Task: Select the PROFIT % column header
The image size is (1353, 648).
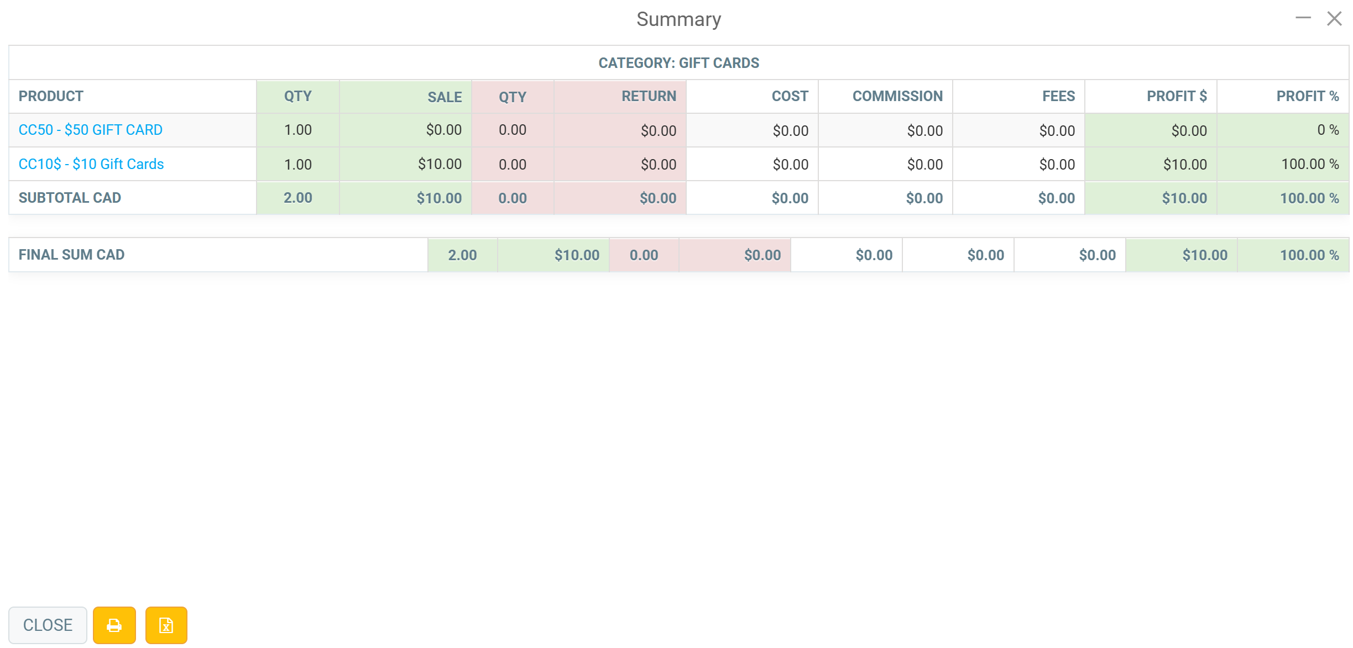Action: click(1308, 96)
